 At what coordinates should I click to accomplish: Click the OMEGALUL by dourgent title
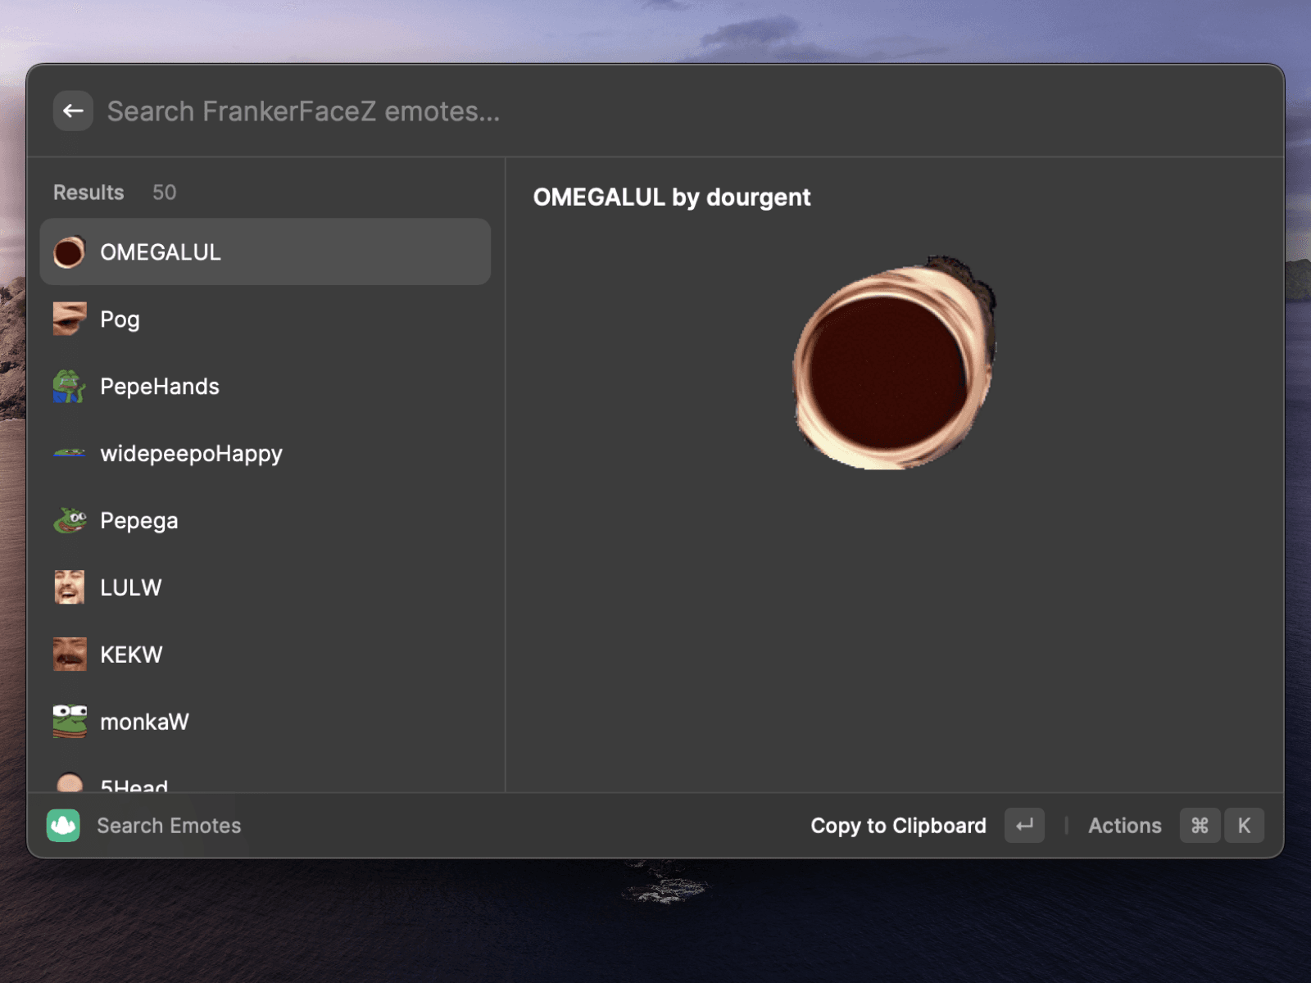pos(671,197)
